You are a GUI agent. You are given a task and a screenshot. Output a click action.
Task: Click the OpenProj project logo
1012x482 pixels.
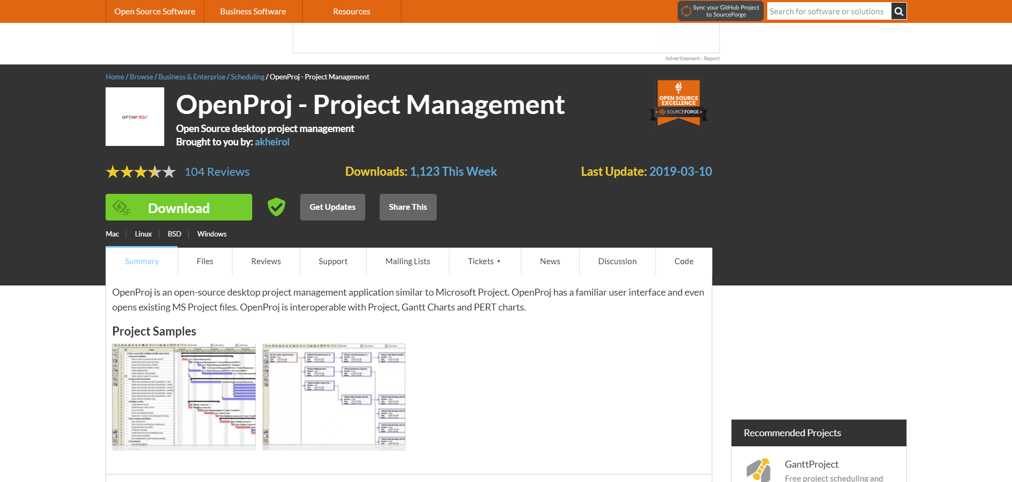click(134, 117)
